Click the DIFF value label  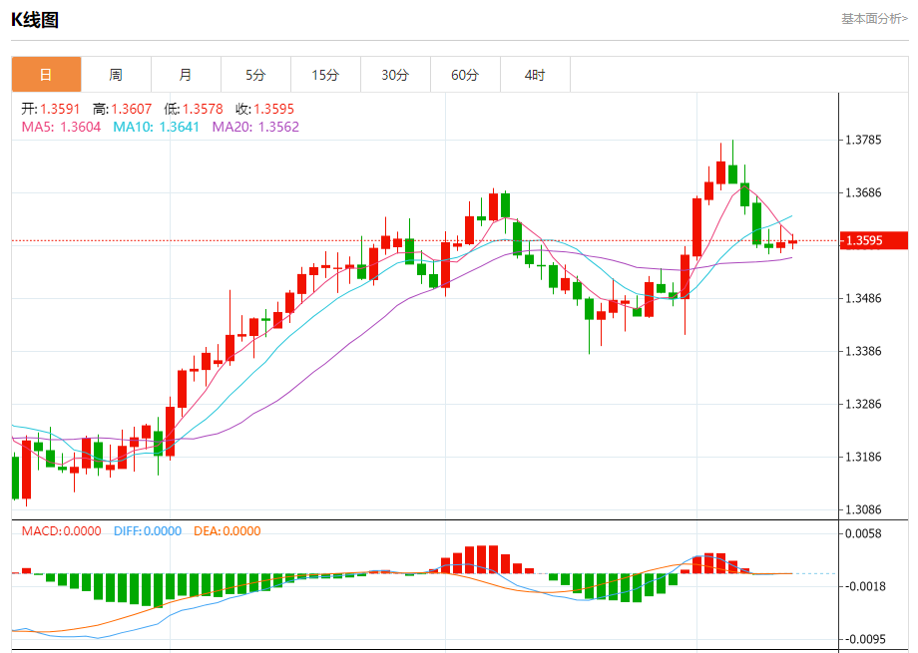tap(147, 531)
